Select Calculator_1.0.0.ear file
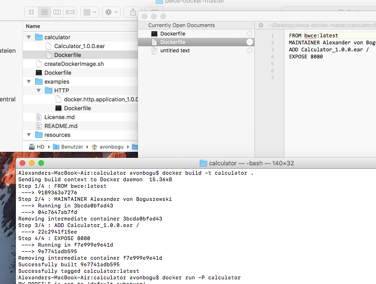The image size is (376, 284). click(80, 46)
